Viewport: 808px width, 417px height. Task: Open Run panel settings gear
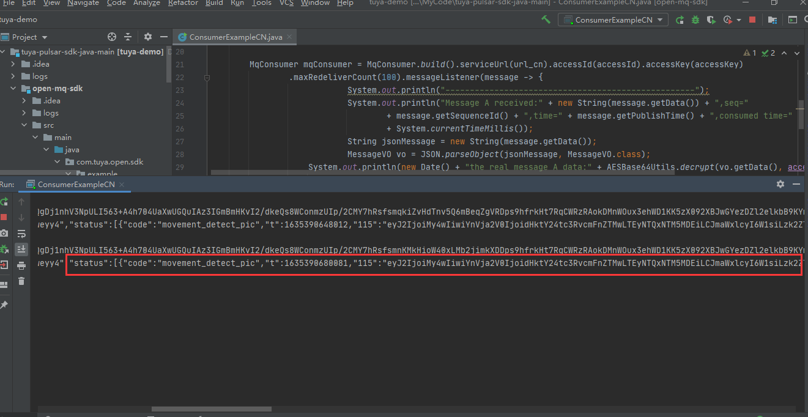click(x=780, y=184)
